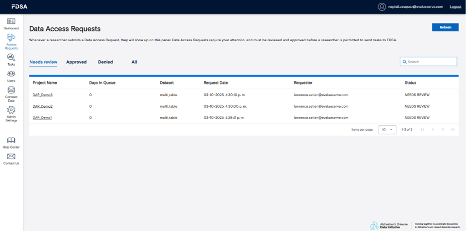Sort by the Request Date column header
Screen dimensions: 466x231
click(216, 82)
